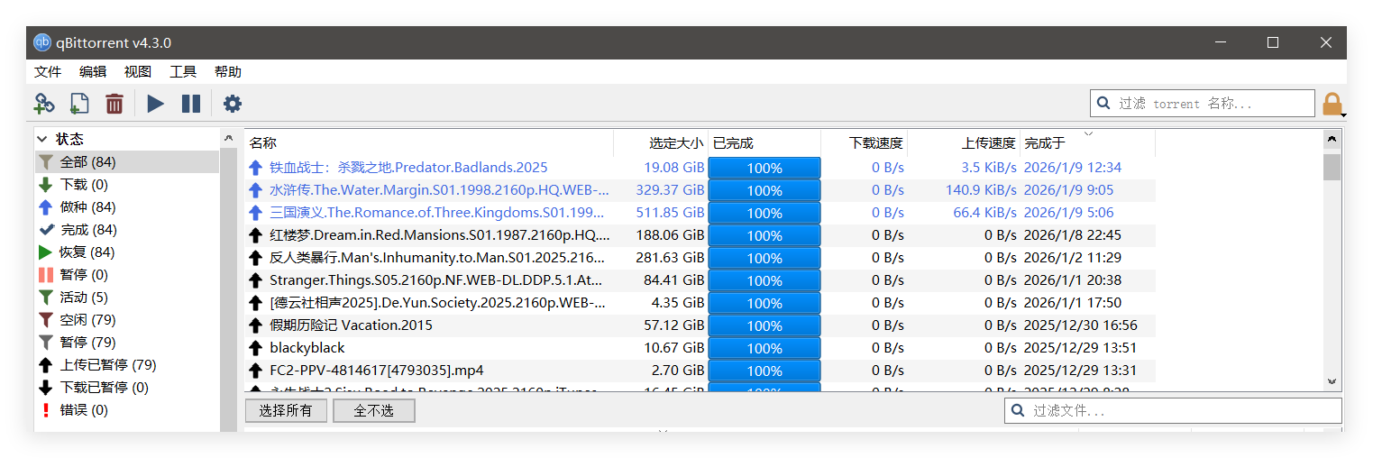Sort by the 完成于 column header
The image size is (1373, 458).
(1087, 142)
